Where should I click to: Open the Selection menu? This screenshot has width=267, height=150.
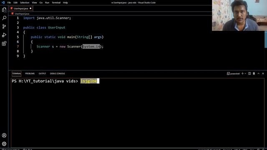[x=25, y=2]
